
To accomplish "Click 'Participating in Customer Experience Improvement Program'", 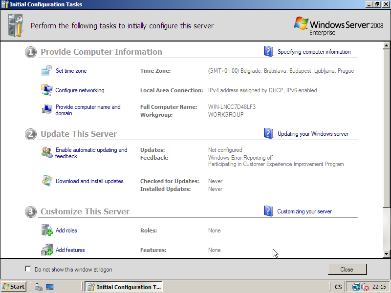I will (276, 164).
